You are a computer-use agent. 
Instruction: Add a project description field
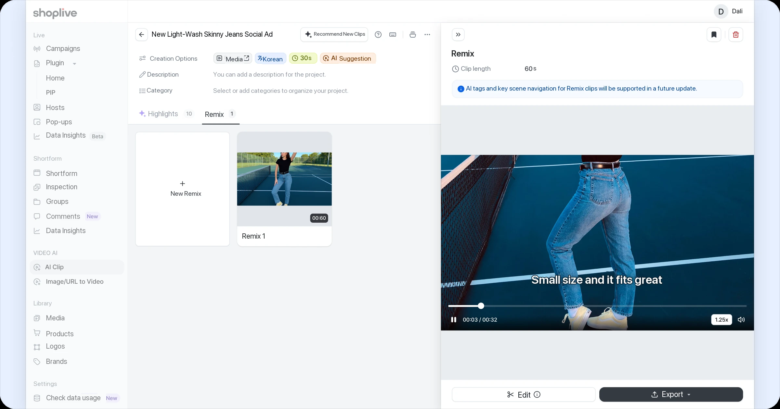click(269, 75)
